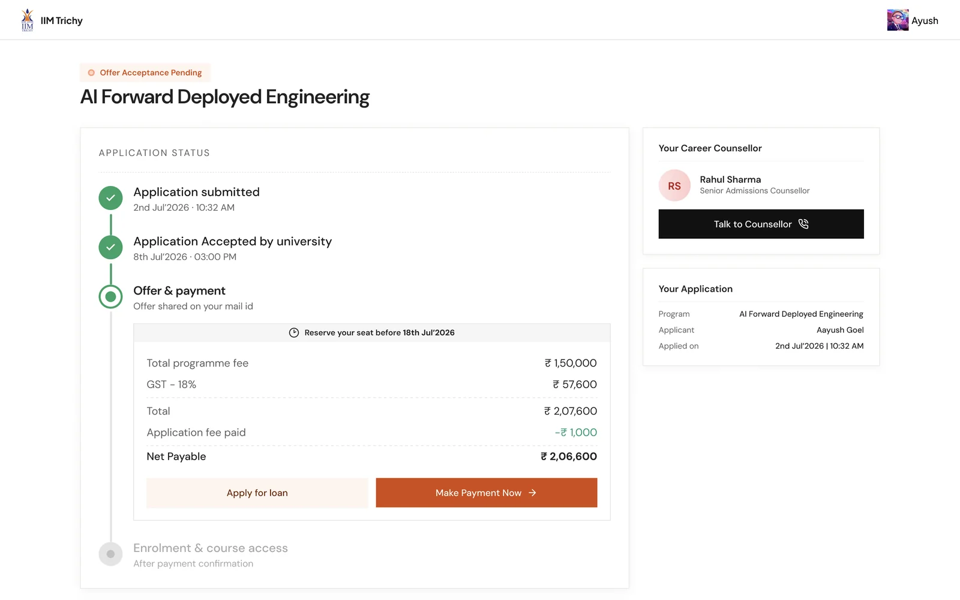This screenshot has width=960, height=600.
Task: Click the ₹ 2,06,600 net payable amount
Action: click(x=569, y=457)
